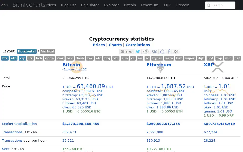The image size is (243, 152).
Task: Toggle the hyper coin tag
Action: (x=157, y=58)
